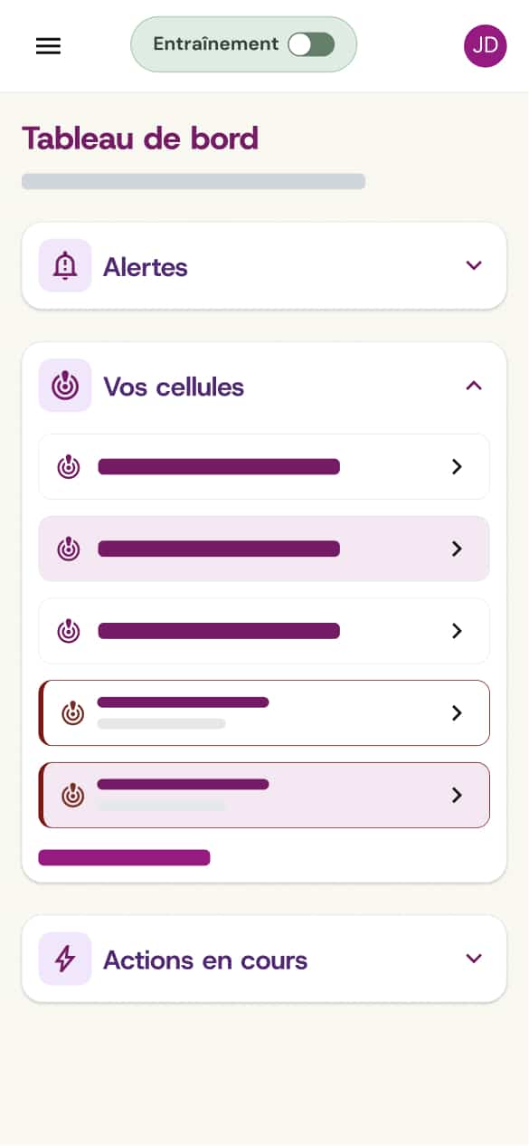Screen dimensions: 529x1146
Task: Click the Vos cellules target icon
Action: (64, 386)
